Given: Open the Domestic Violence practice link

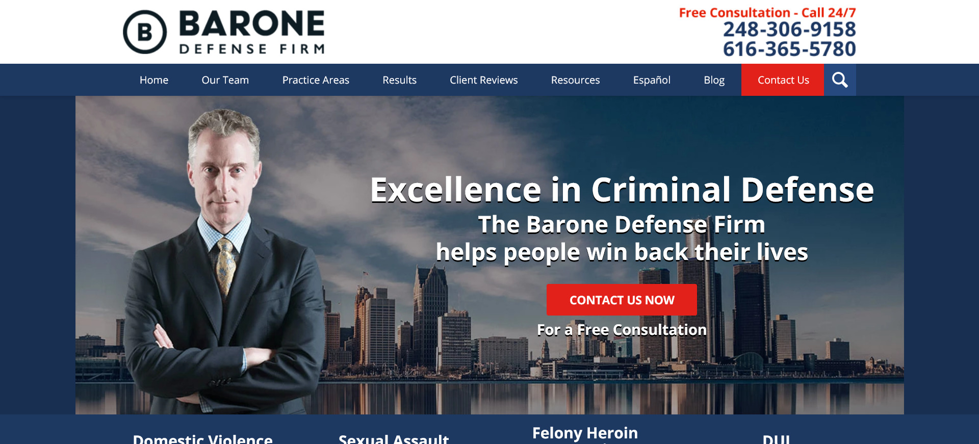Looking at the screenshot, I should 203,438.
